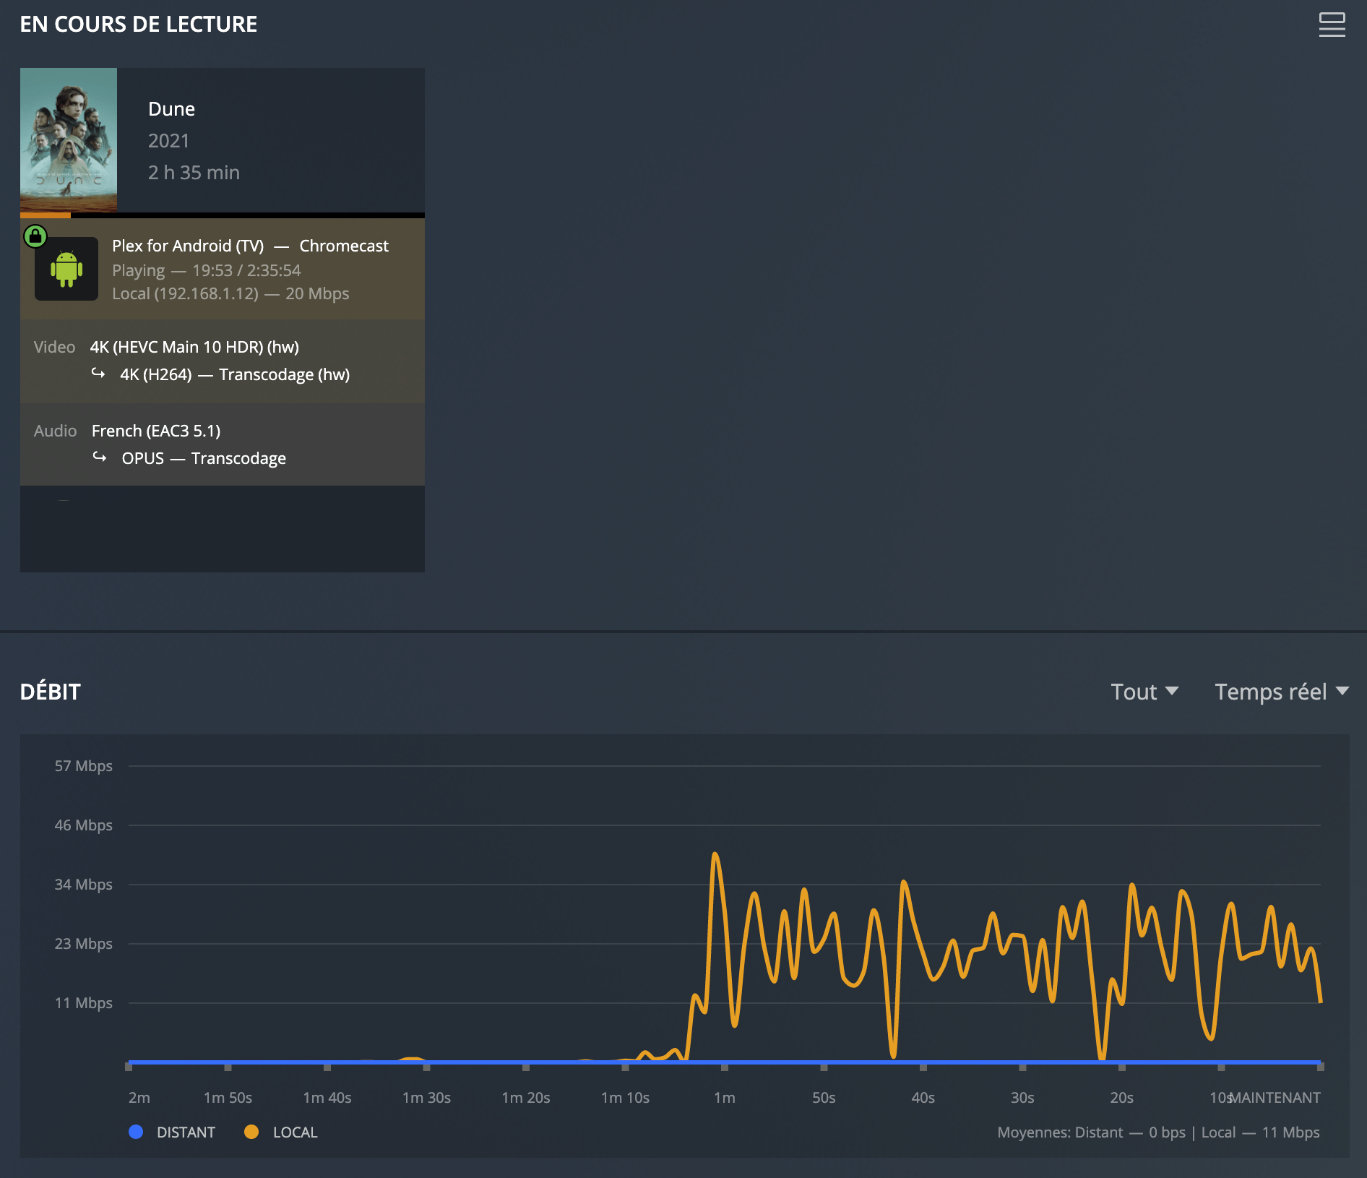1367x1178 pixels.
Task: Open the Dune movie title link
Action: coord(171,109)
